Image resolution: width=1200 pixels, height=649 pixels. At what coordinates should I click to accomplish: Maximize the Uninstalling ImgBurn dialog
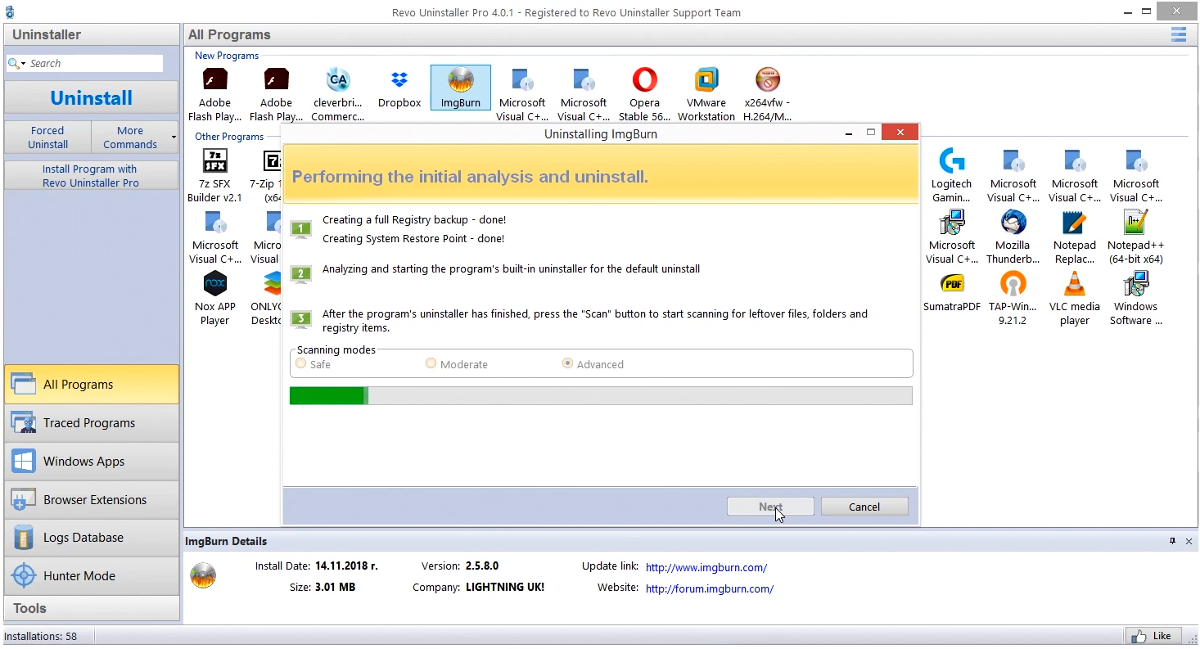coord(871,133)
